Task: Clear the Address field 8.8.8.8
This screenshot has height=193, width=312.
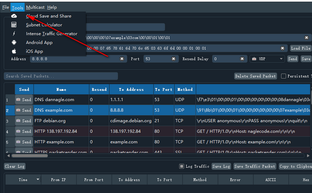Action: click(x=122, y=59)
